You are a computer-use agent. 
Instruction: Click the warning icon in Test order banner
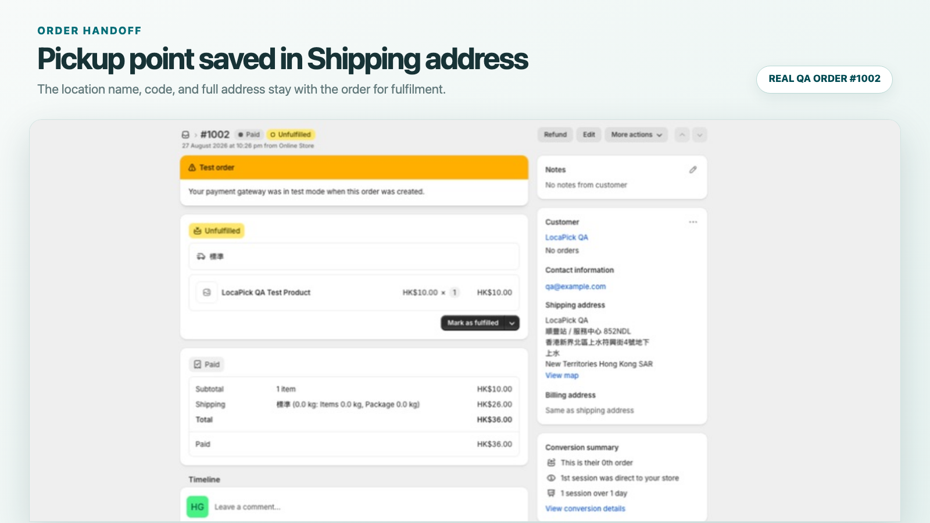(x=192, y=167)
